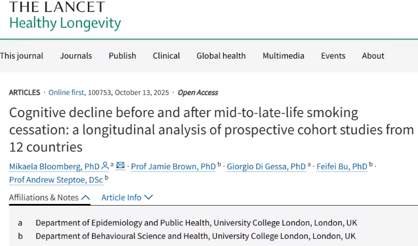Select the Publish navigation item
This screenshot has height=246, width=418.
pyautogui.click(x=123, y=56)
